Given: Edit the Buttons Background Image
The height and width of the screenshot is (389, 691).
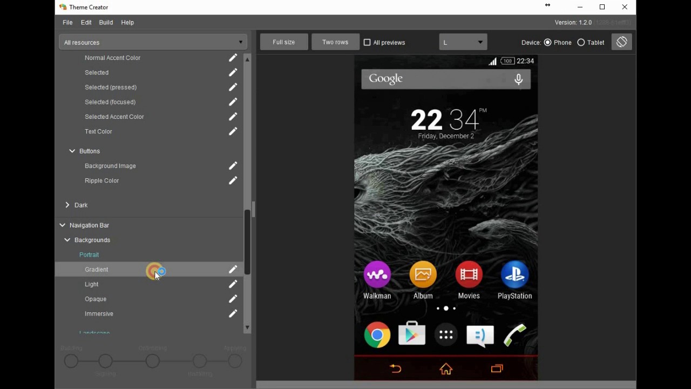Looking at the screenshot, I should click(x=233, y=166).
